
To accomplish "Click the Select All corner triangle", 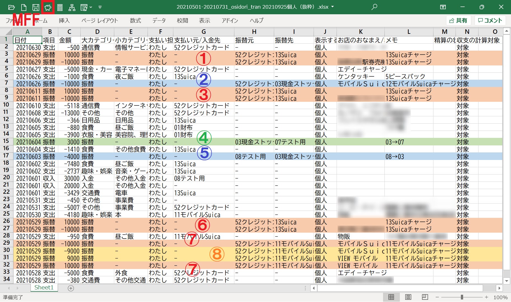I will (9, 32).
